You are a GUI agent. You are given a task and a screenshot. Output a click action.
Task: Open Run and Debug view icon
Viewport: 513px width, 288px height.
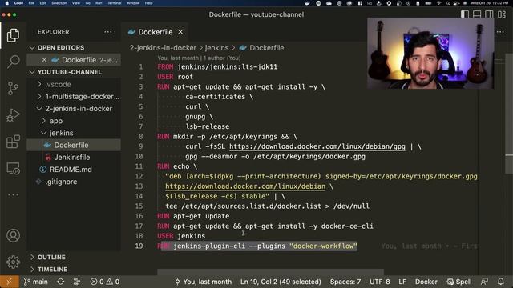(x=13, y=115)
